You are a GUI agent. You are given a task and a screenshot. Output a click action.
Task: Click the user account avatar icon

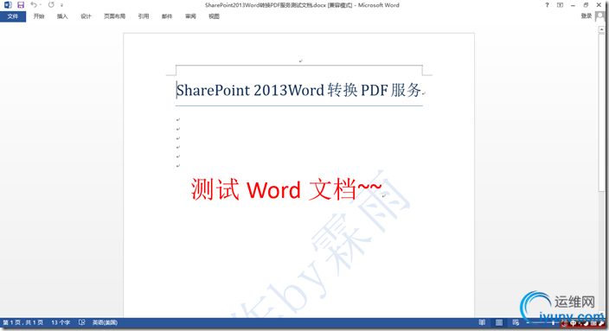click(600, 16)
